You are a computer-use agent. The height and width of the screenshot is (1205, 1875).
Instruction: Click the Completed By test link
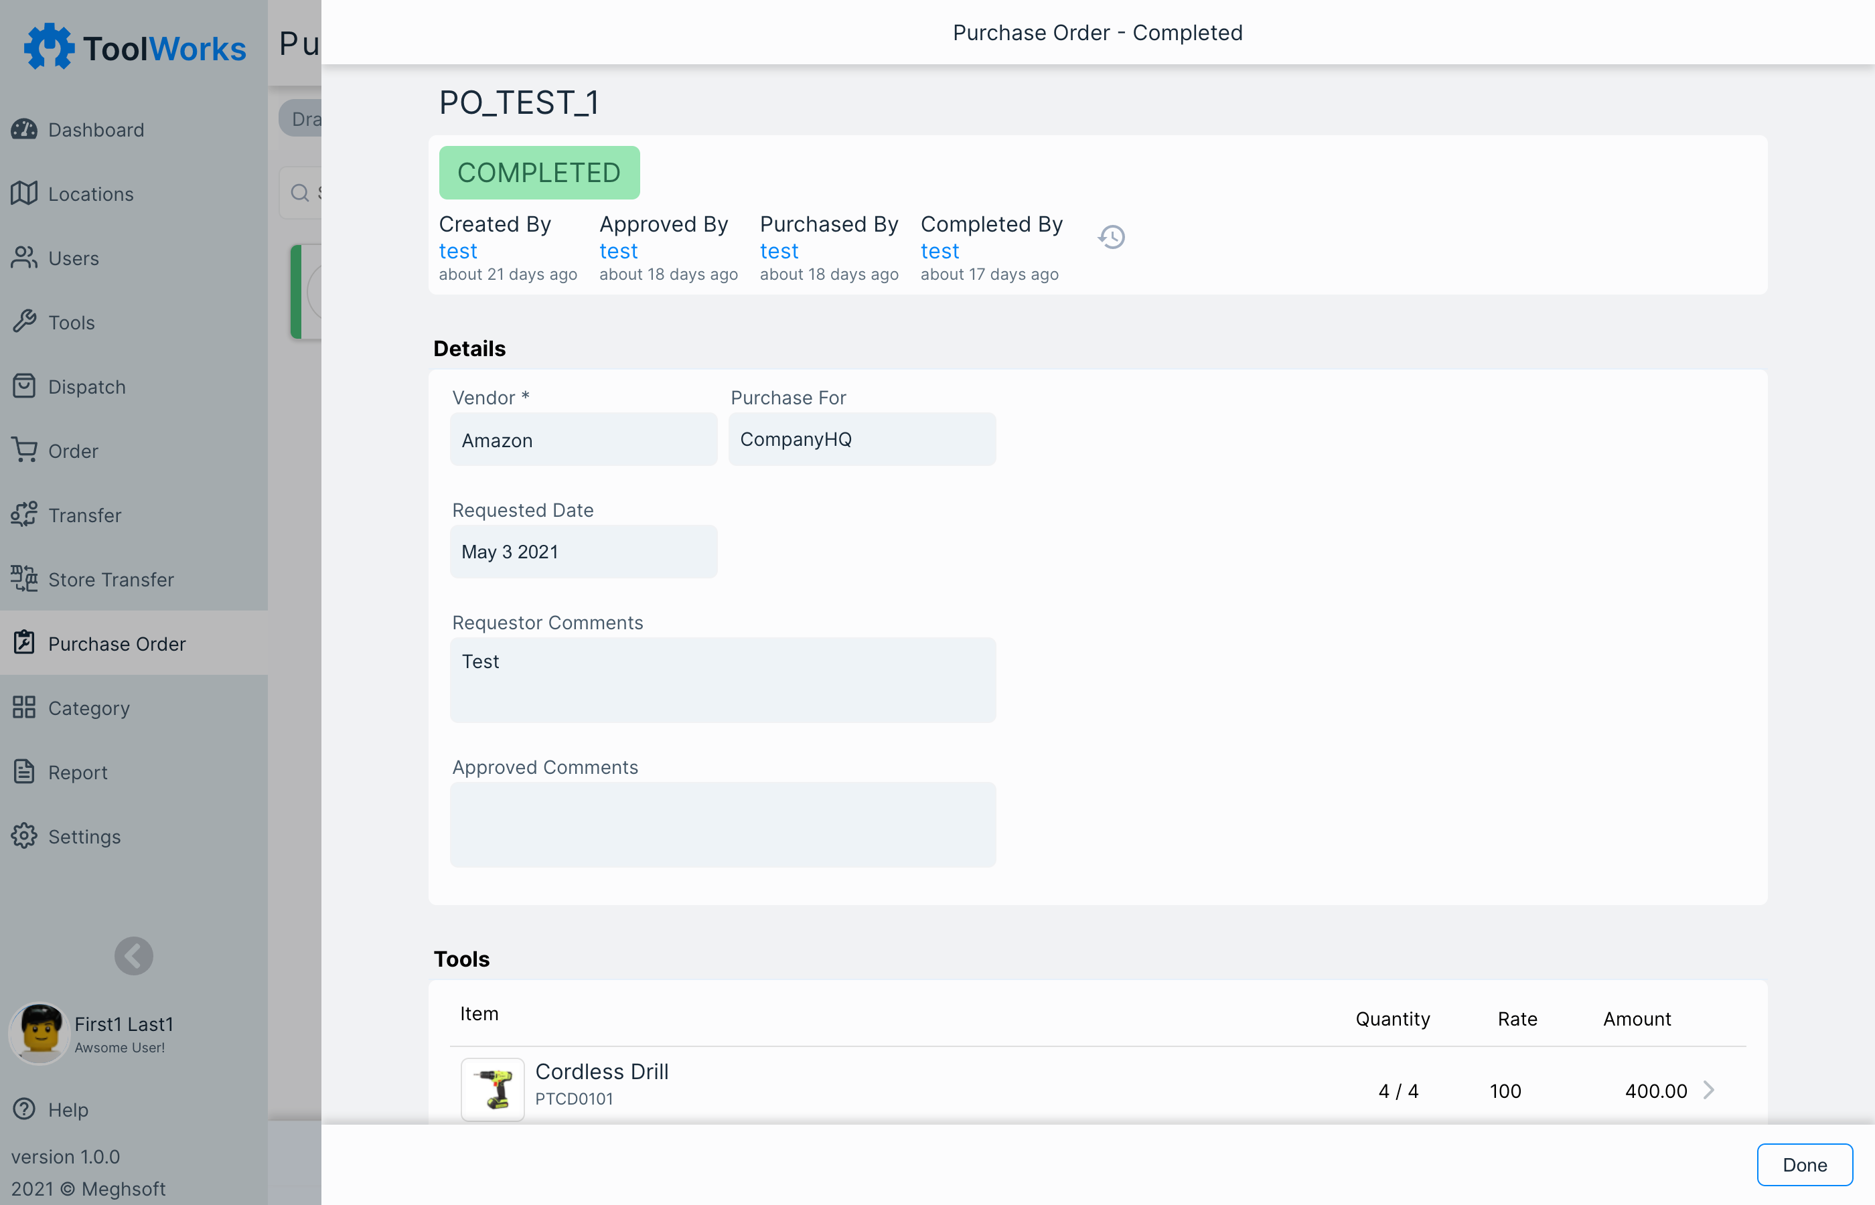pyautogui.click(x=939, y=251)
